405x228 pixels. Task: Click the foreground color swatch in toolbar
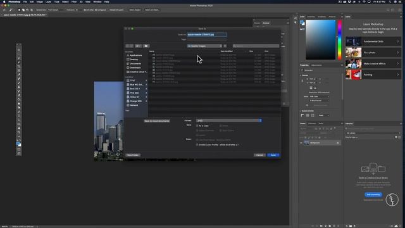pyautogui.click(x=18, y=144)
